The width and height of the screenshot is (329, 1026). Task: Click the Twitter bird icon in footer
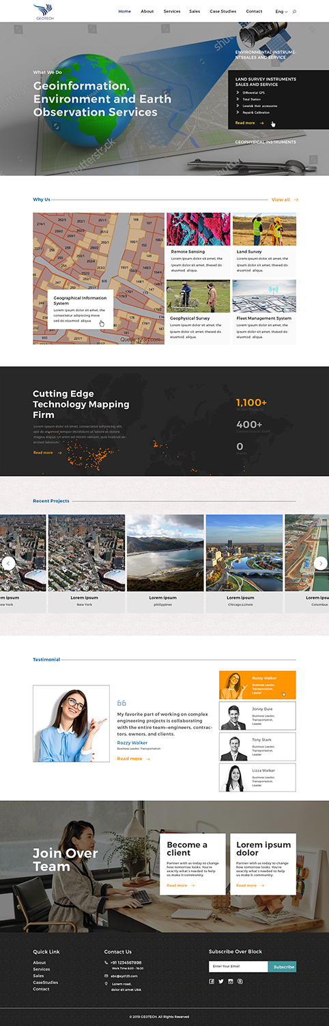point(221,982)
